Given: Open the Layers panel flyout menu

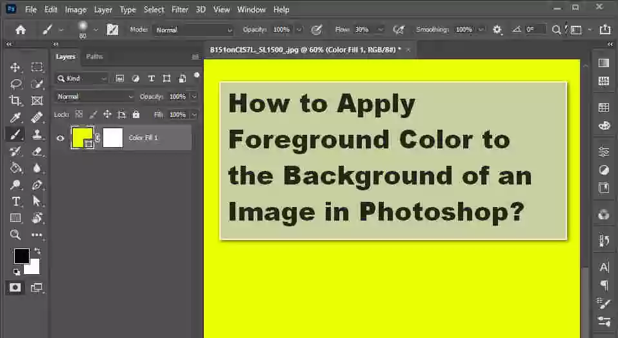Looking at the screenshot, I should [195, 57].
